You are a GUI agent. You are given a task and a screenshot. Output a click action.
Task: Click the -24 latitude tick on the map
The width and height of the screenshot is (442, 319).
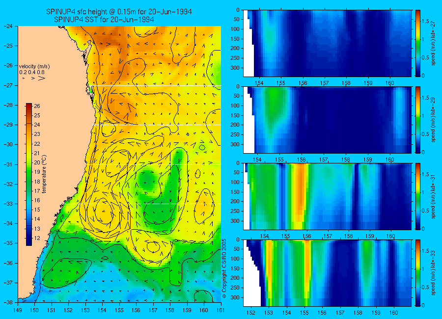tap(8, 26)
